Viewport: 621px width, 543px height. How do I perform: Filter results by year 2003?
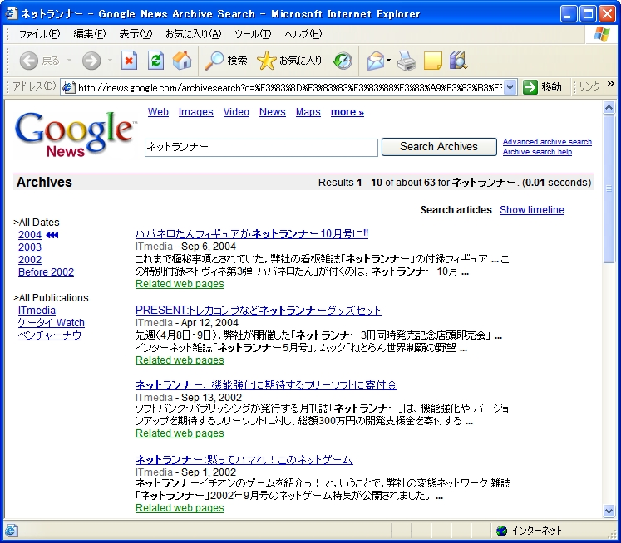tap(30, 247)
